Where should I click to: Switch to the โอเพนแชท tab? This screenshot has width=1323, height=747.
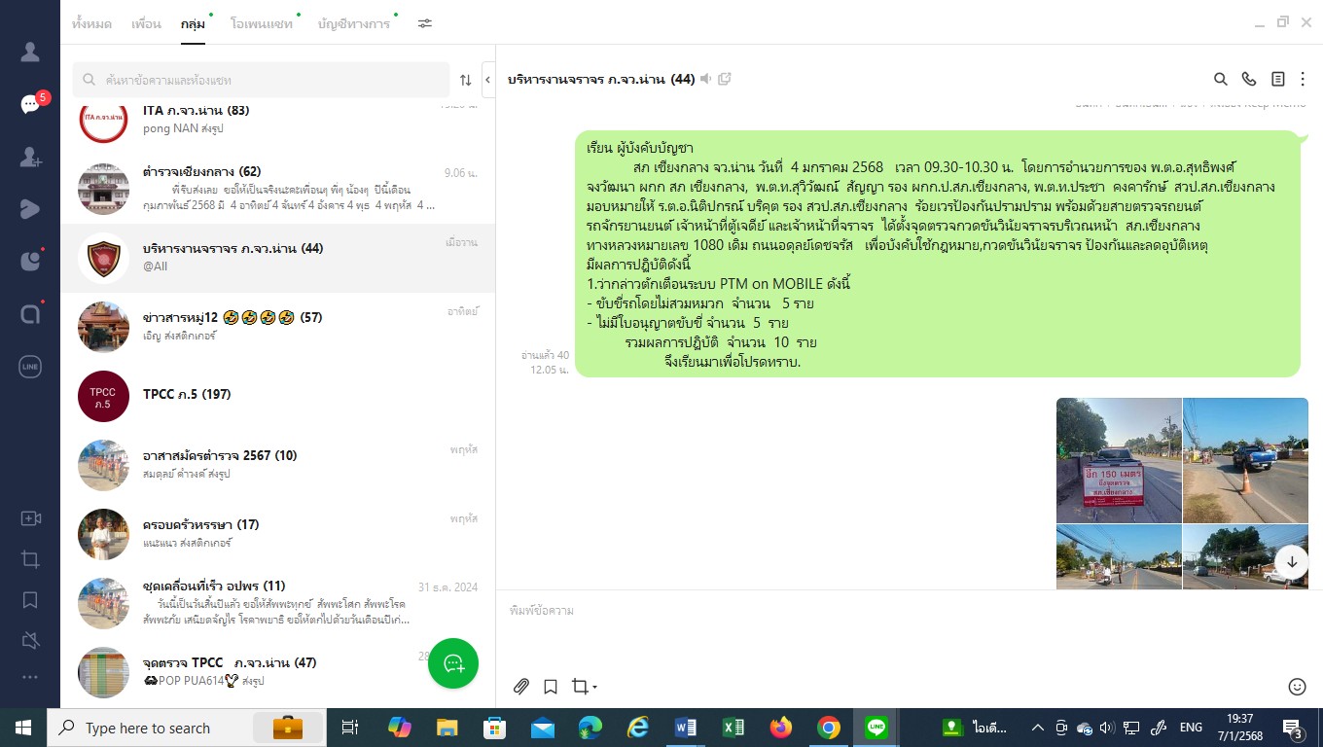point(262,23)
